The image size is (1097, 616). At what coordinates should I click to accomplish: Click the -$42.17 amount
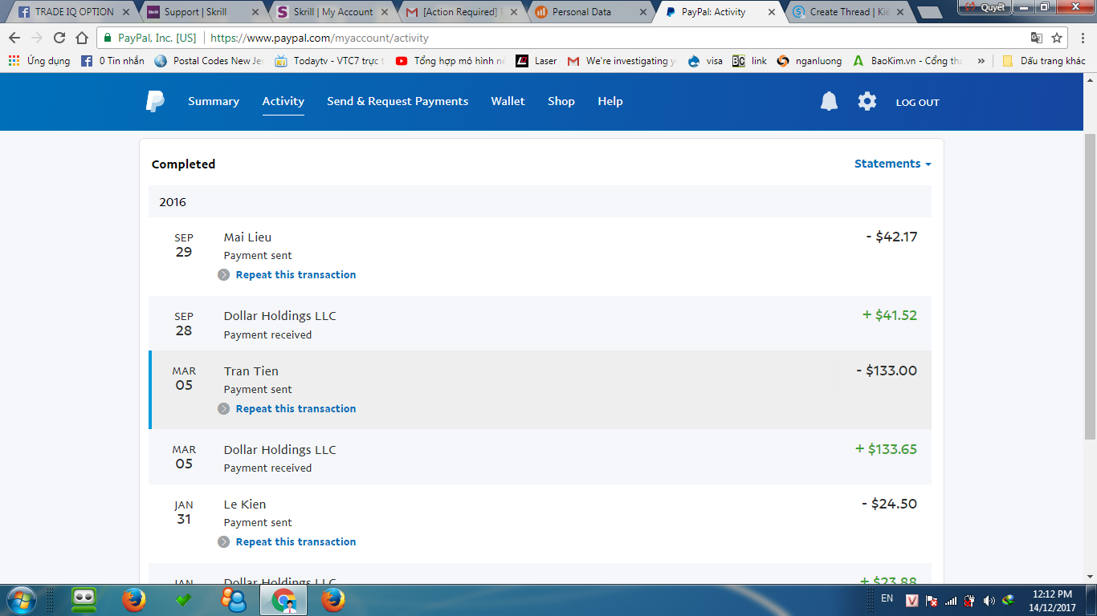click(891, 237)
